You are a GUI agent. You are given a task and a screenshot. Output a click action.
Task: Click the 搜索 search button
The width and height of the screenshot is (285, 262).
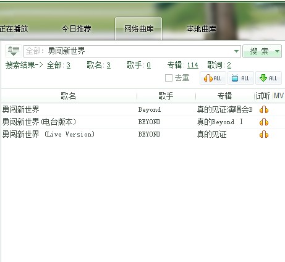point(259,51)
